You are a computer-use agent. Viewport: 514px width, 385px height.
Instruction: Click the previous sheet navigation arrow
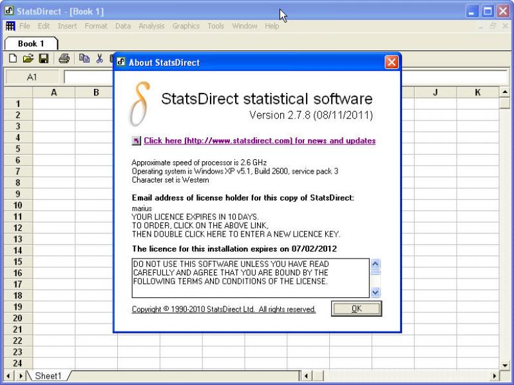(x=8, y=376)
